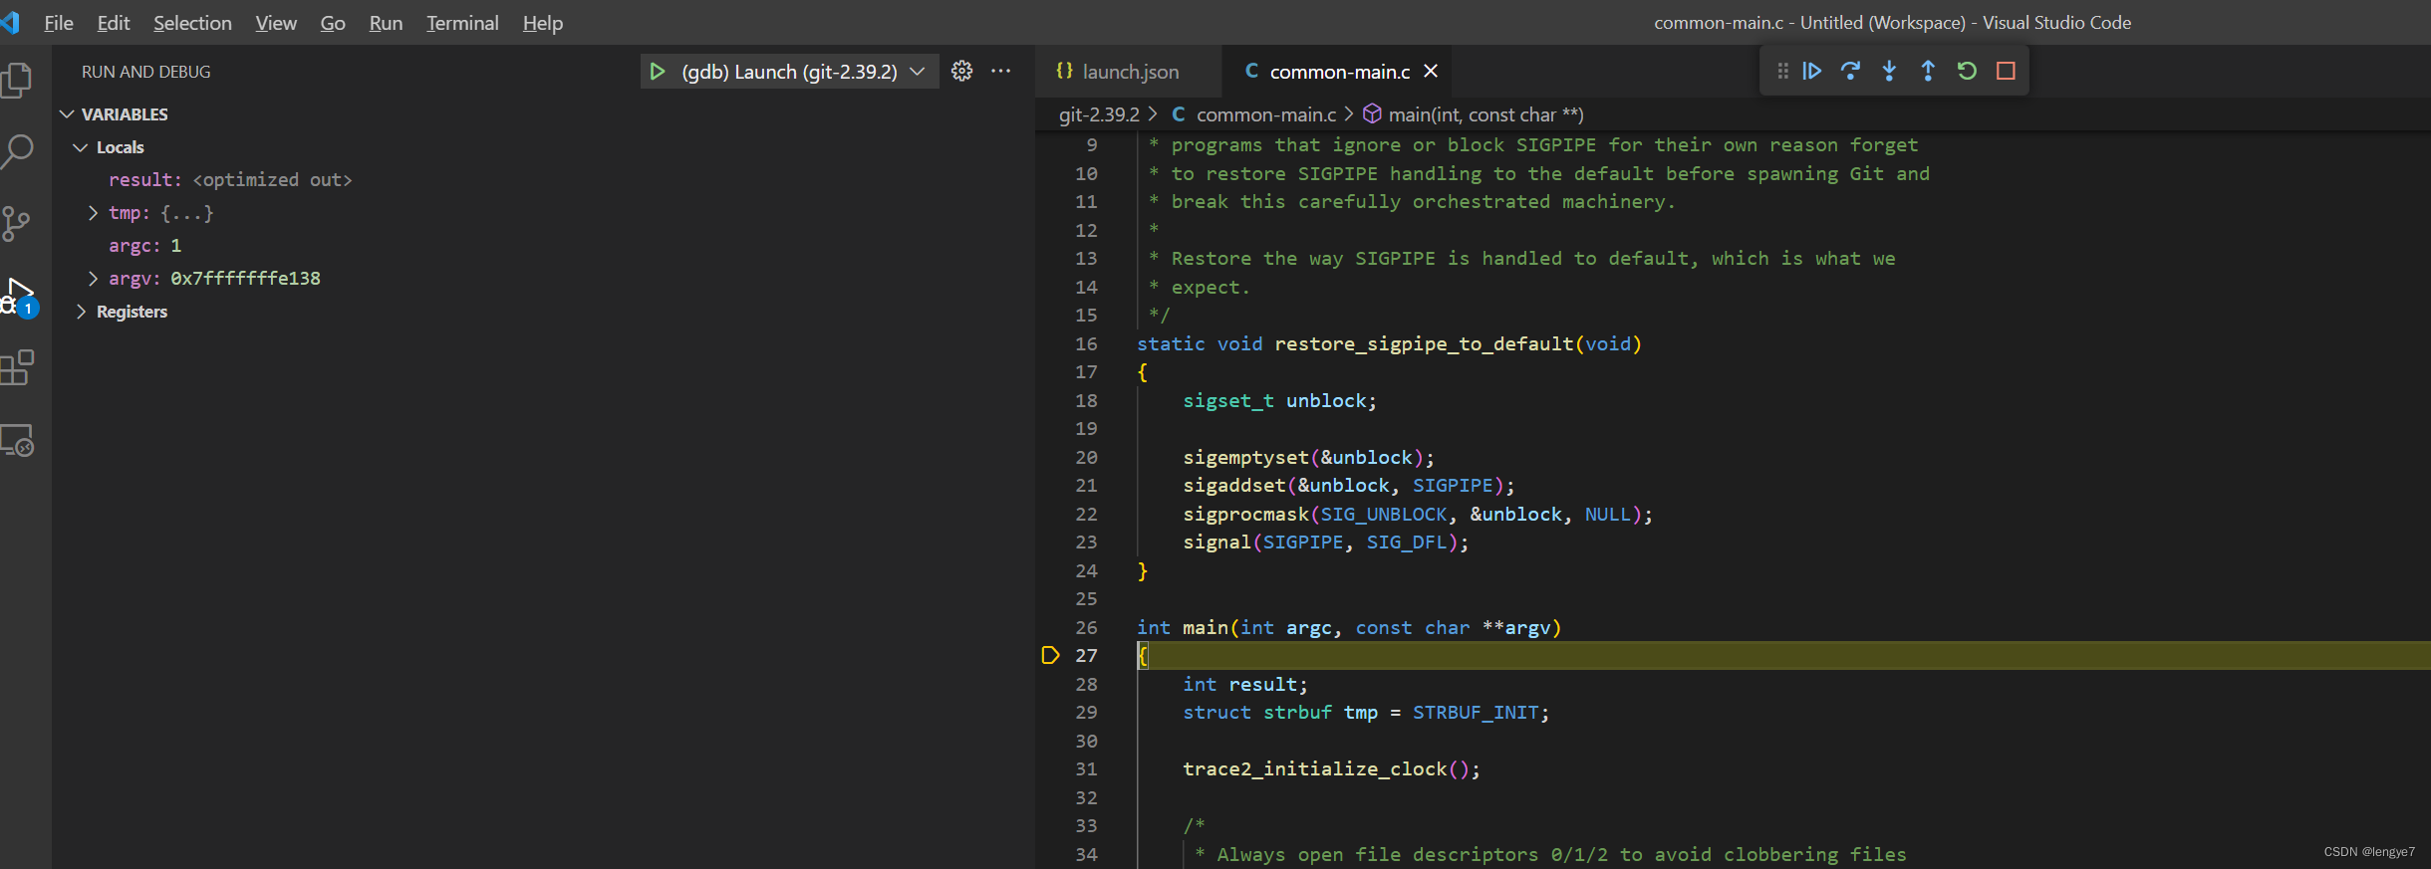This screenshot has width=2431, height=869.
Task: Start debugging with green play button
Action: (658, 72)
